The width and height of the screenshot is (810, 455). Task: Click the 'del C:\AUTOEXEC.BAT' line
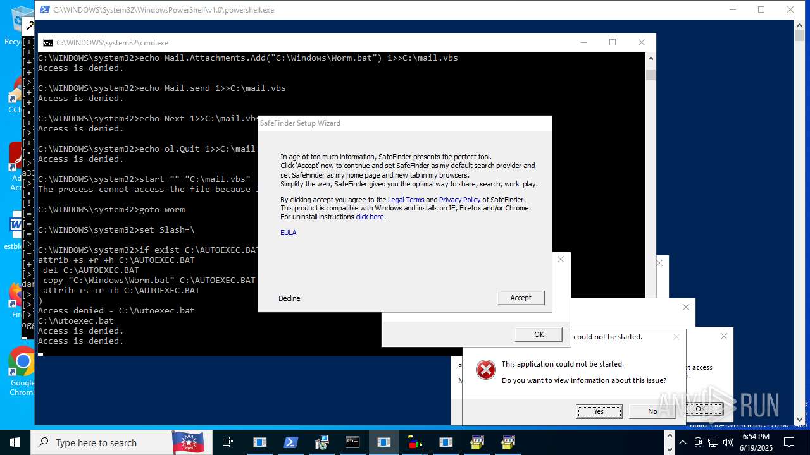click(91, 270)
